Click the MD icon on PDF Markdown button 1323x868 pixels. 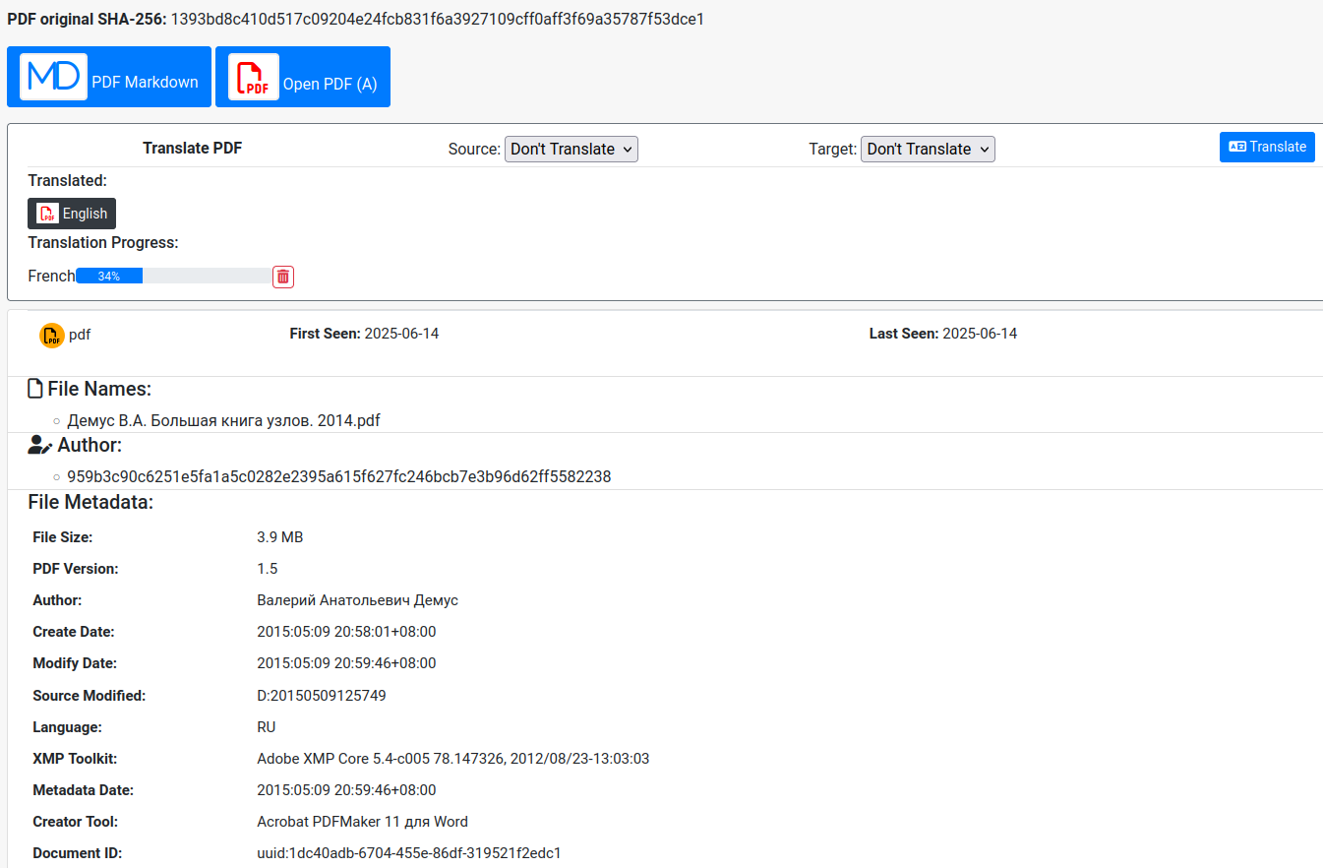pos(53,77)
